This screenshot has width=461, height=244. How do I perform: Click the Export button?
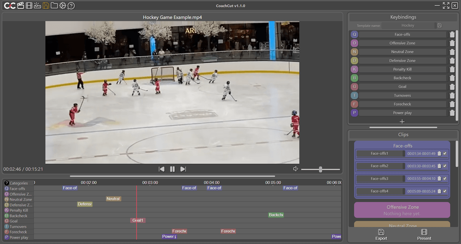point(381,235)
